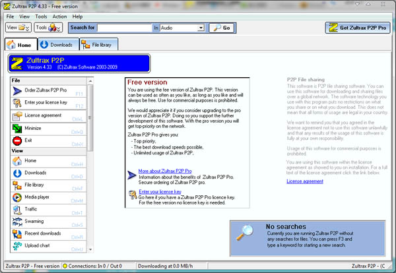
Task: Open the Tools toolbar dropdown
Action: 48,28
